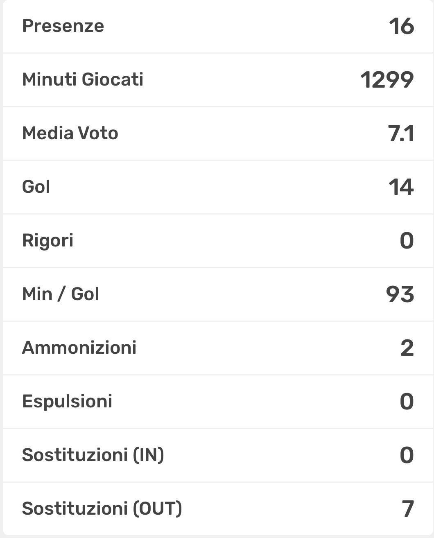The width and height of the screenshot is (434, 538).
Task: Click the Minuti Giocati label
Action: 83,79
